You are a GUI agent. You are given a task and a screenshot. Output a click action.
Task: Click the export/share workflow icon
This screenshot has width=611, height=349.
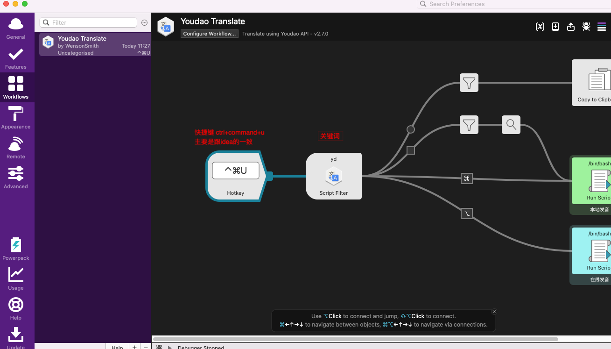coord(571,27)
